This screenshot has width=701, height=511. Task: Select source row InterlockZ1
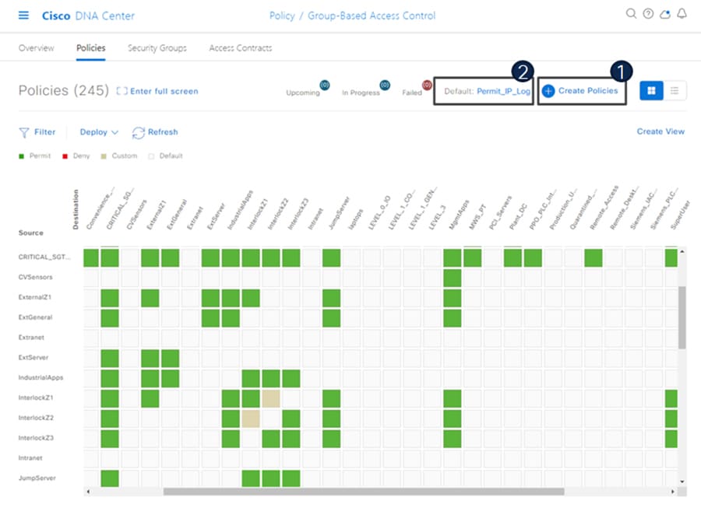(36, 397)
